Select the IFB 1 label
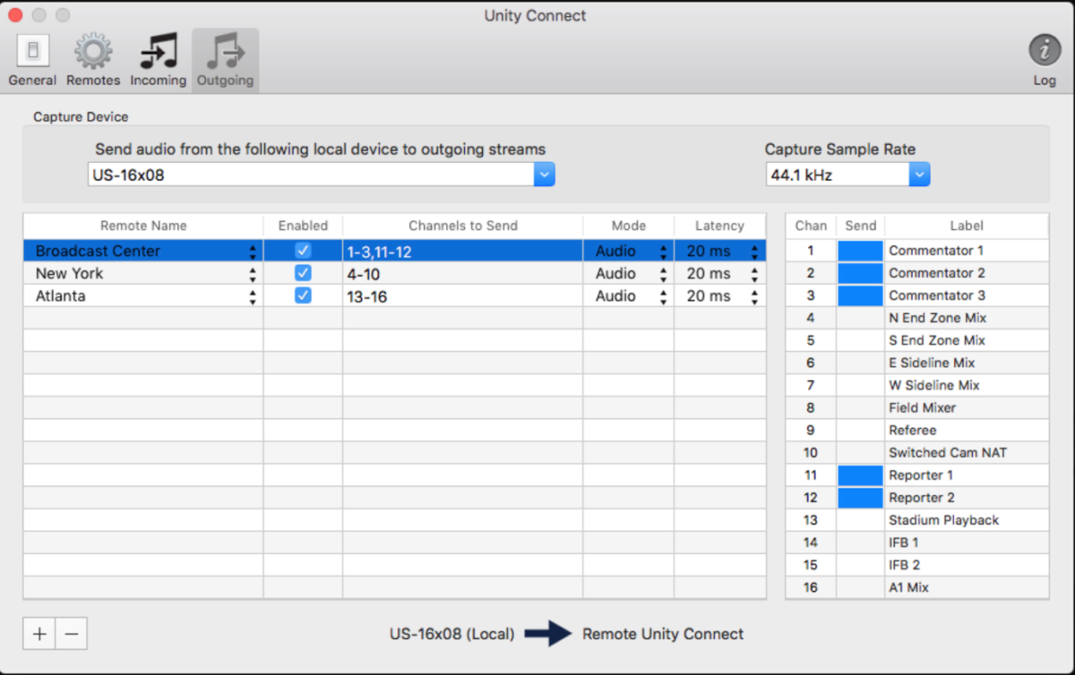Viewport: 1075px width, 675px height. point(903,543)
